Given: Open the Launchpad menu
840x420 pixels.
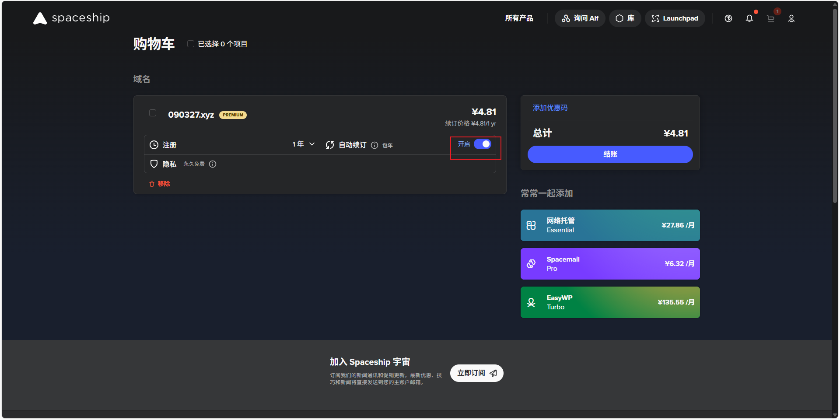Looking at the screenshot, I should click(675, 18).
